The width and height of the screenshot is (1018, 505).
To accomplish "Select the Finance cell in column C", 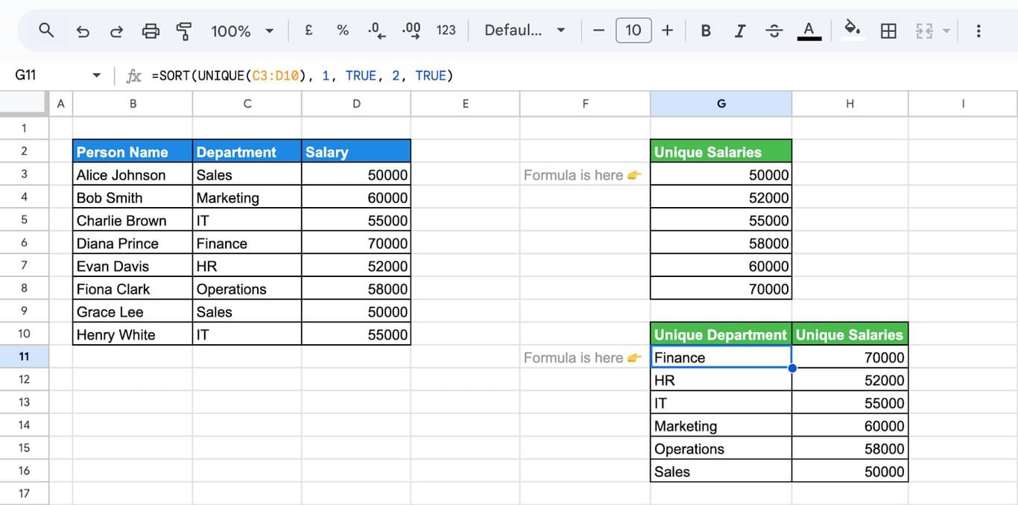I will click(x=247, y=243).
